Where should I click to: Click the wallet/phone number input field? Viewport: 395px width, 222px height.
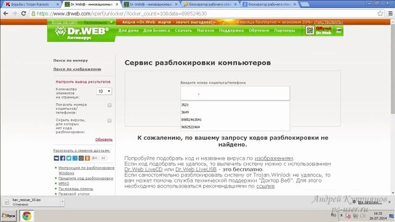tap(235, 93)
